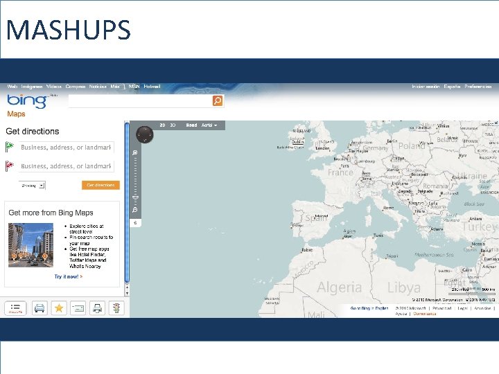Click Iniciar sesión link

tap(426, 87)
